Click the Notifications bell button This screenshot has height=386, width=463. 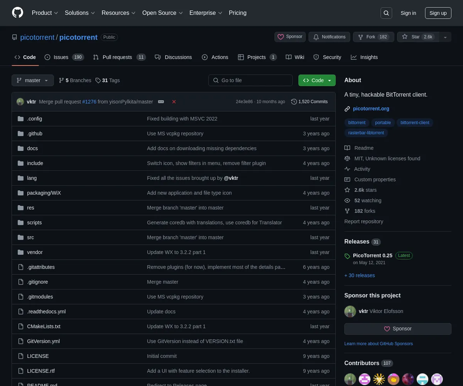[329, 37]
